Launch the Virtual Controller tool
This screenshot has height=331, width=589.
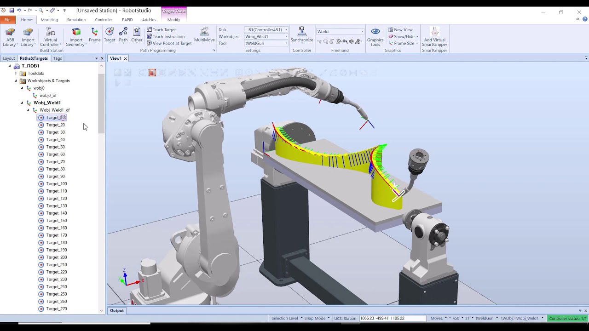click(x=50, y=36)
